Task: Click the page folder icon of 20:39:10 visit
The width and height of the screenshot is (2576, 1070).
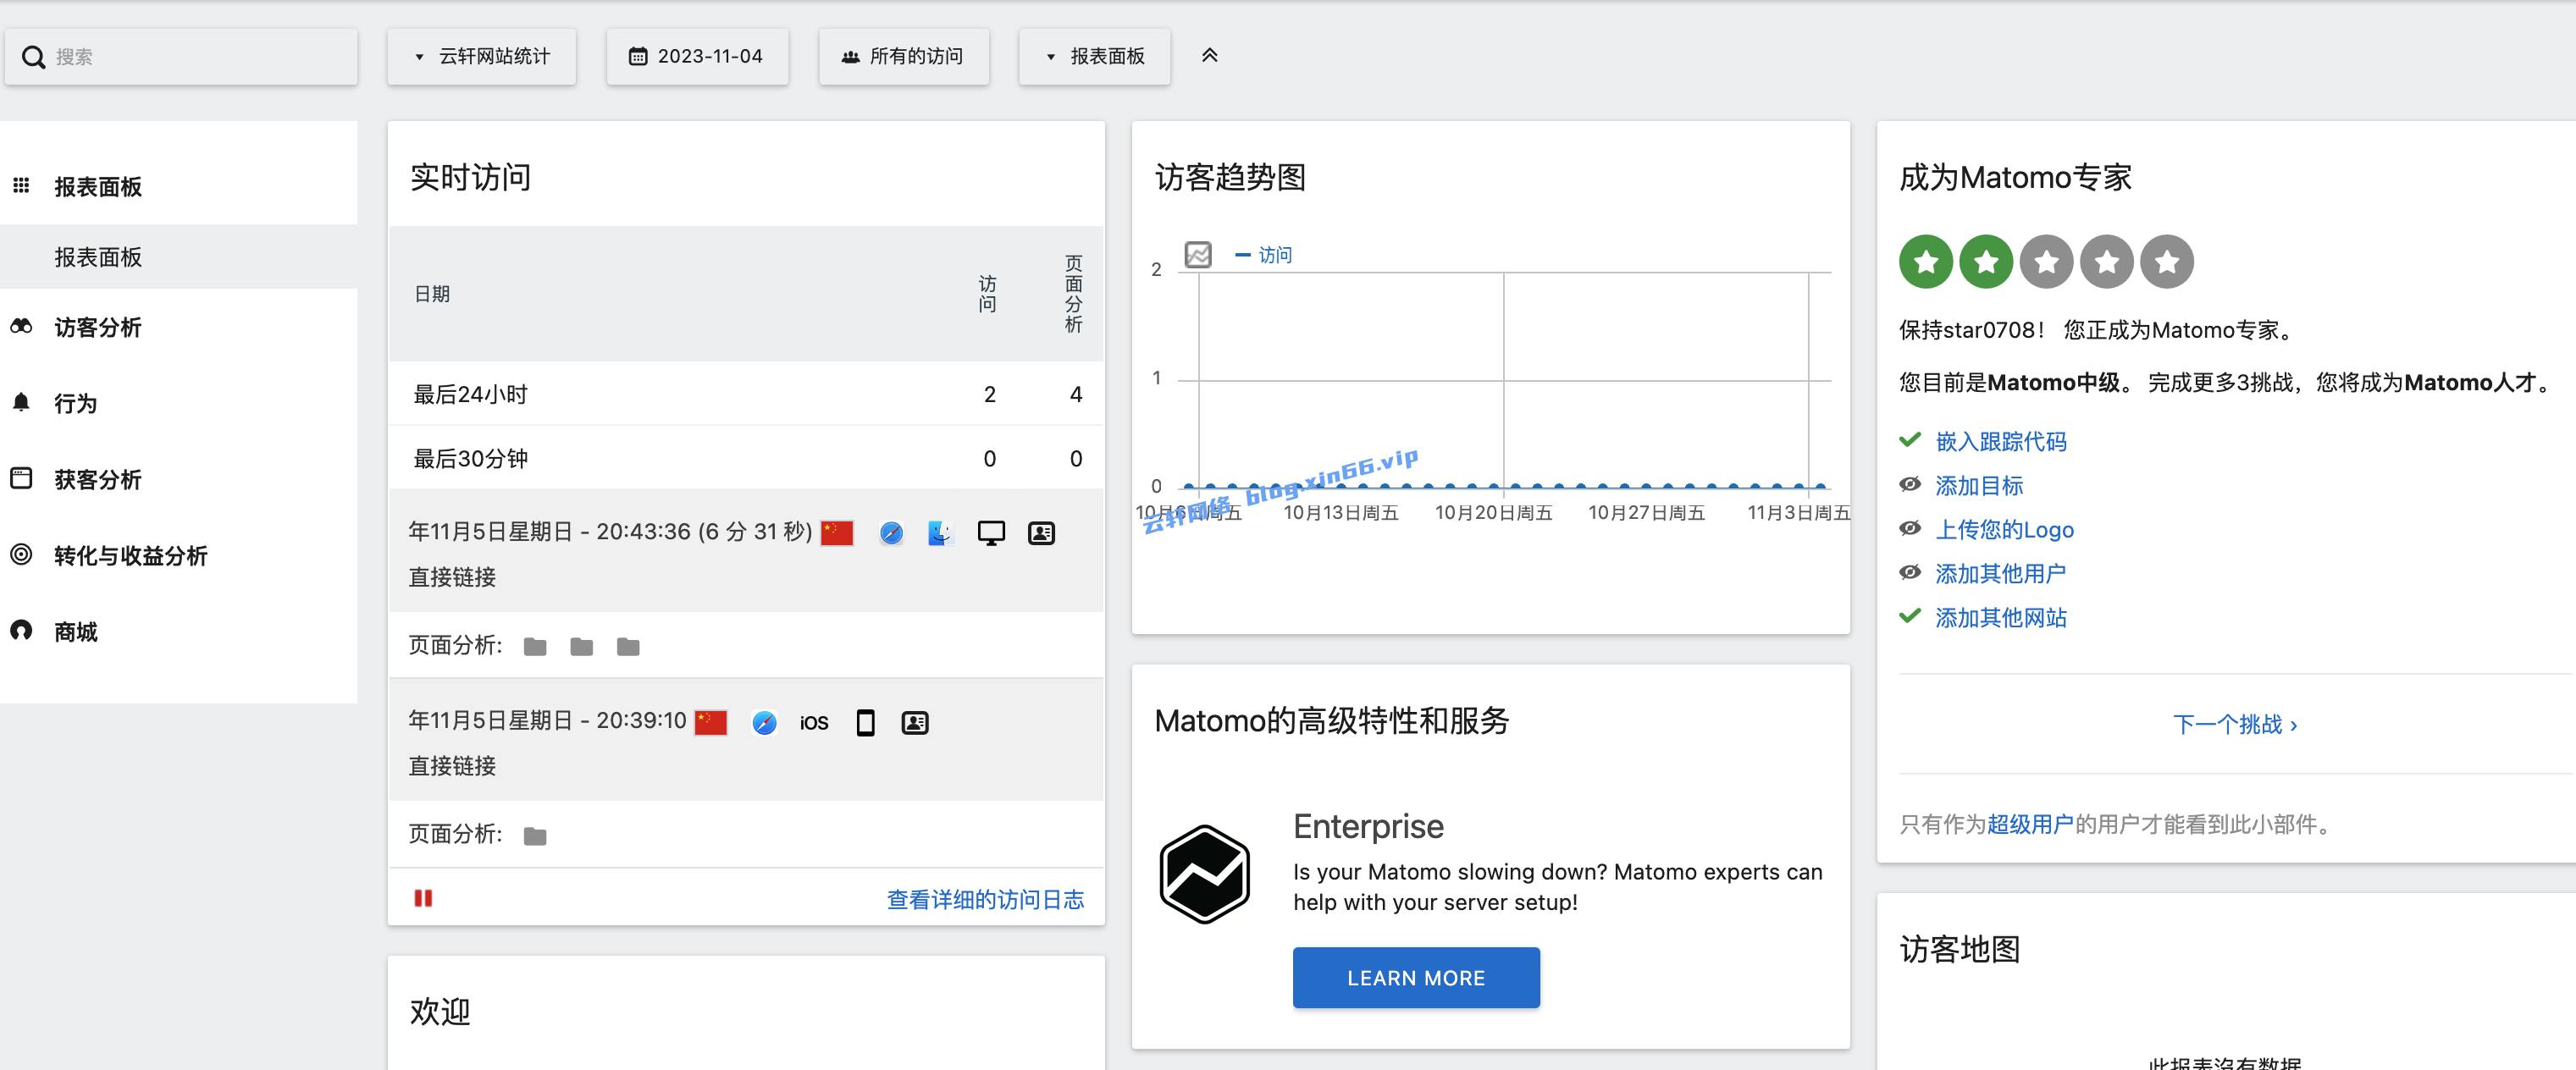Action: (535, 836)
